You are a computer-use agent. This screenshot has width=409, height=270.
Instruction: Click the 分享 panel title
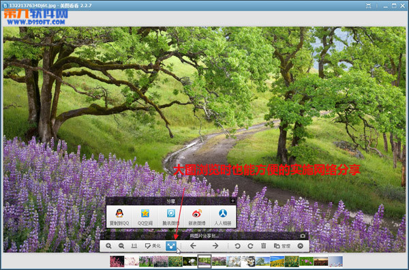(171, 201)
